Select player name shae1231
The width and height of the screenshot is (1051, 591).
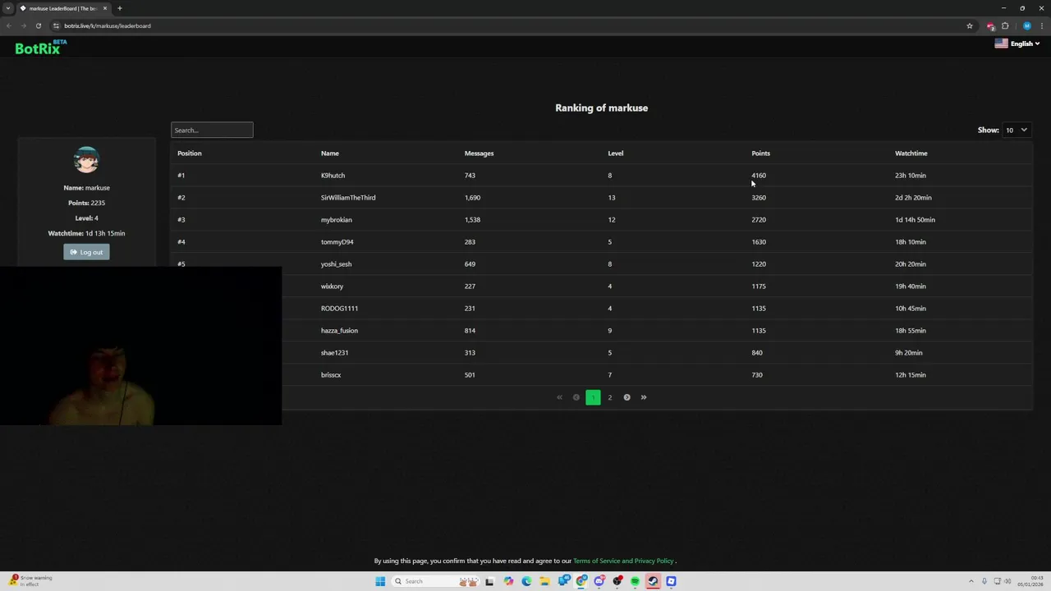[334, 352]
